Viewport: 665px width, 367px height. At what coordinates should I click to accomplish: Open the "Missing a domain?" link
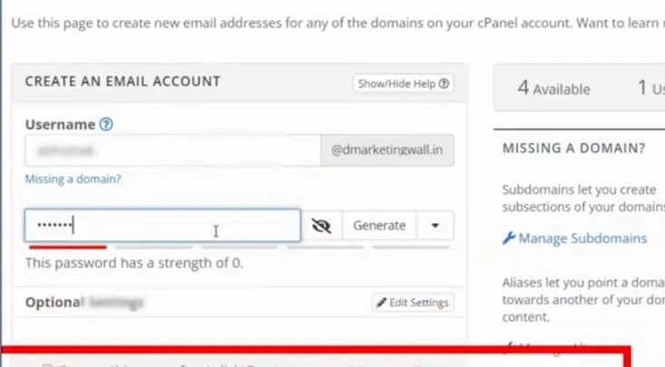point(73,179)
